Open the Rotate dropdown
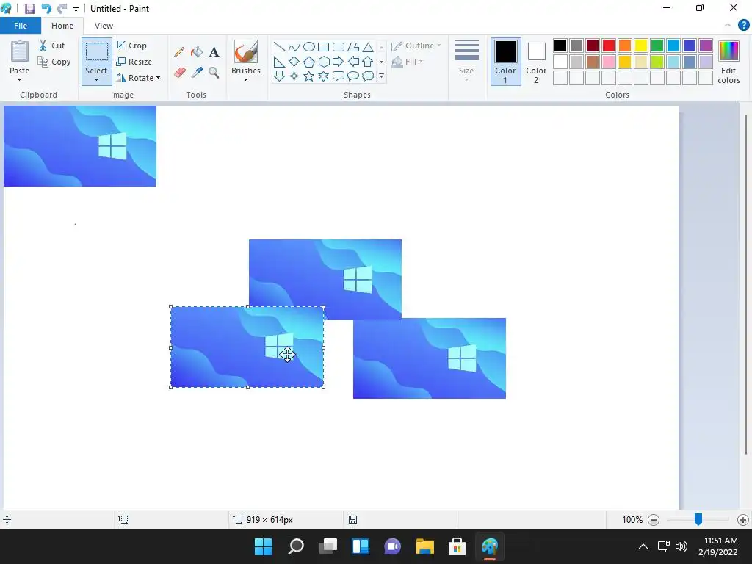 pos(138,78)
